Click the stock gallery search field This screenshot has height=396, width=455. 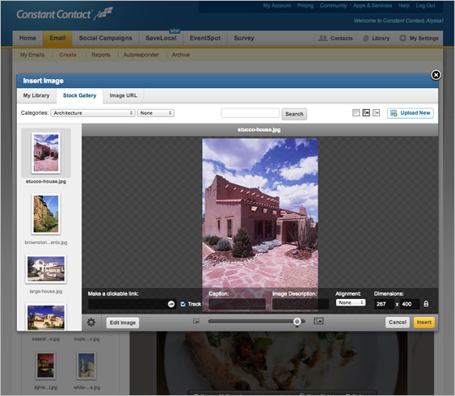[251, 113]
